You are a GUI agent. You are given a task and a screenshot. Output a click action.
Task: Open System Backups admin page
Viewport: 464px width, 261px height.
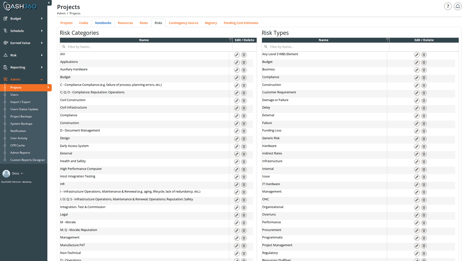tap(21, 124)
